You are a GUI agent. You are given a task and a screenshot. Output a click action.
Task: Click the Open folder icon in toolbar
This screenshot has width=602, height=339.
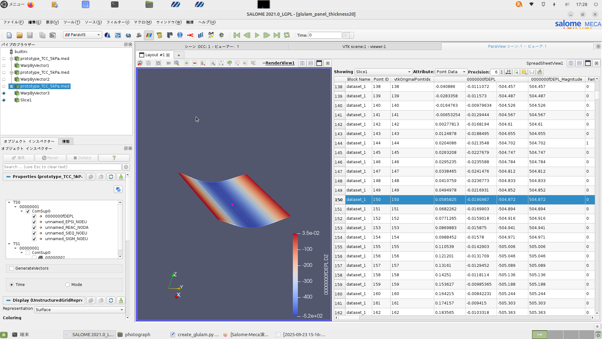19,35
